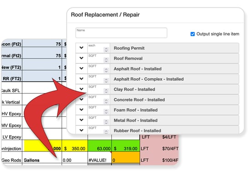Expand the Asphalt Roof - Installed chevron

coord(82,68)
